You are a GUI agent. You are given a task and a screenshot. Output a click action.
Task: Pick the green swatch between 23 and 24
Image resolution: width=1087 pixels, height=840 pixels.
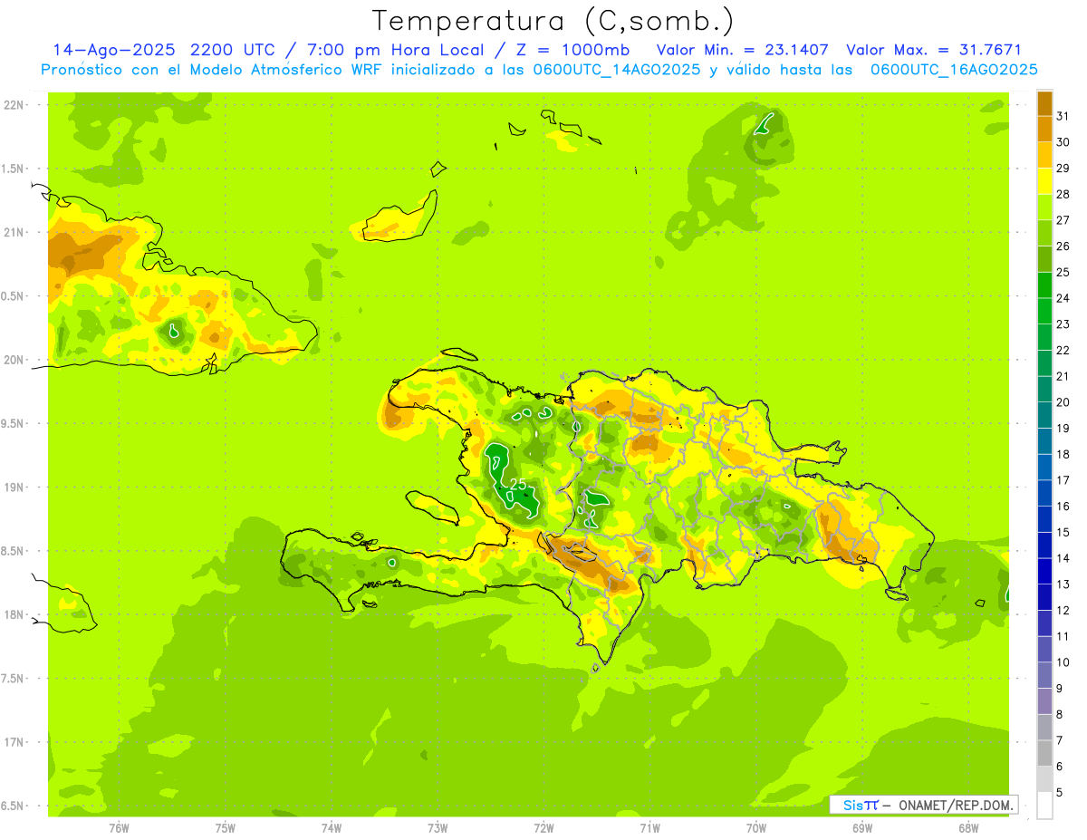1044,311
